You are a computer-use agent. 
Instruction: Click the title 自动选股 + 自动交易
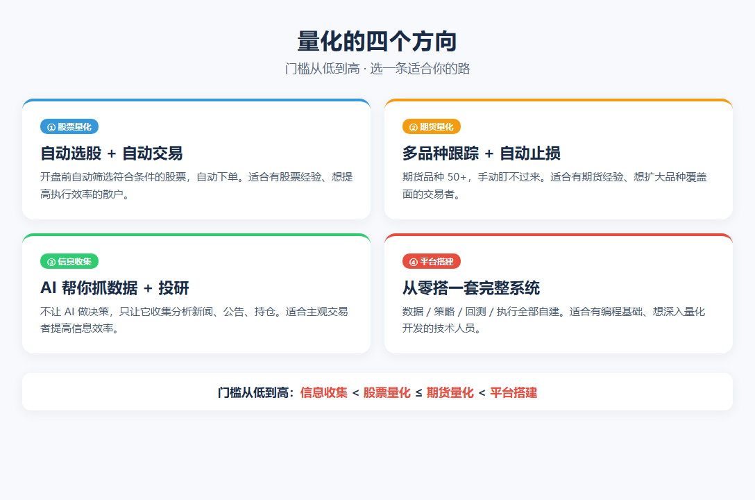pyautogui.click(x=112, y=153)
